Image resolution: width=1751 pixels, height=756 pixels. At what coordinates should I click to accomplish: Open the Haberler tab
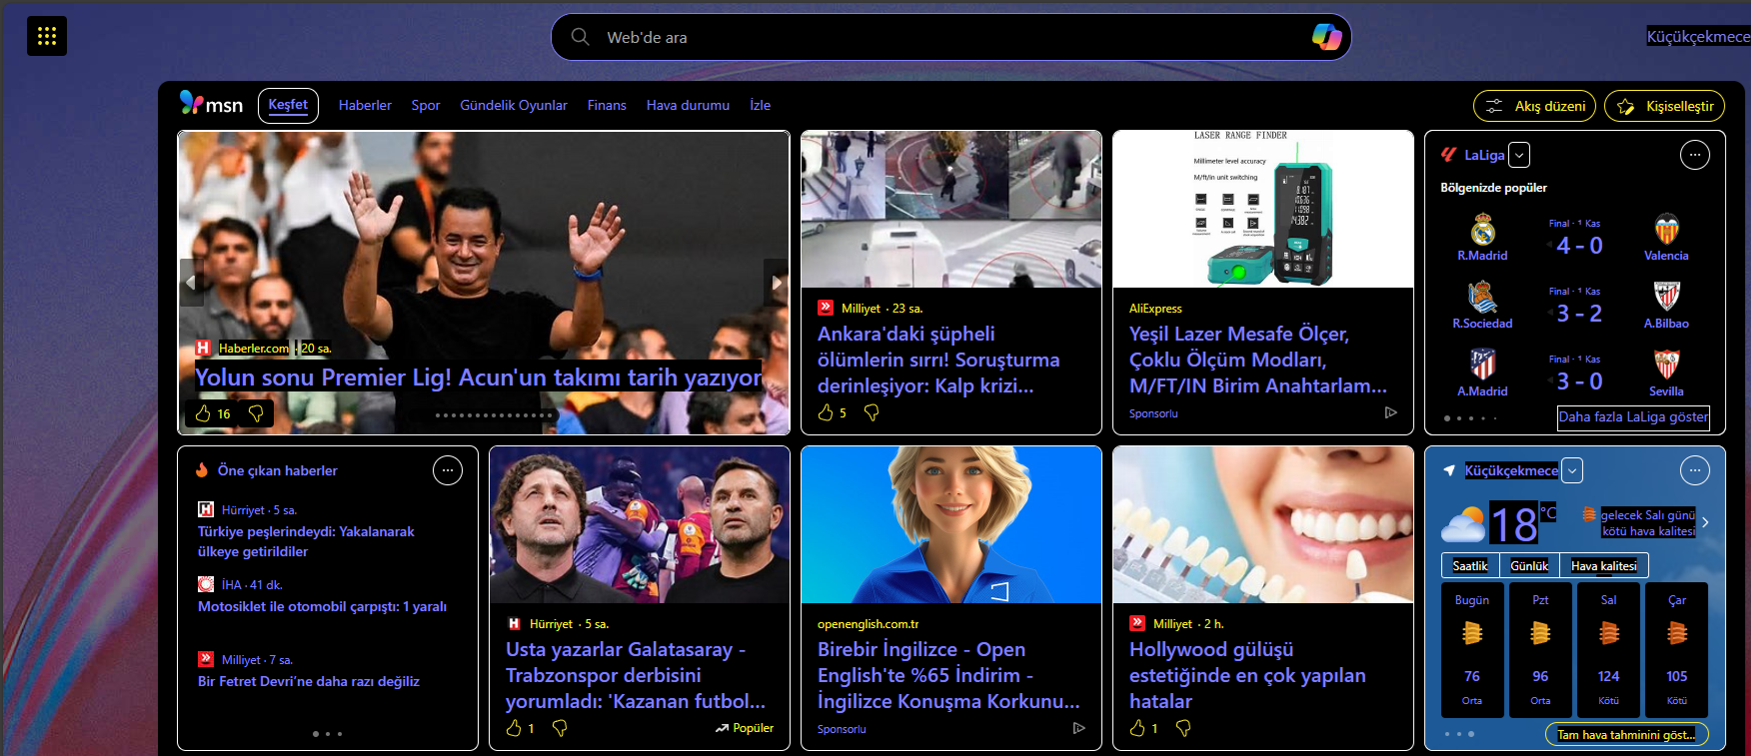(365, 105)
